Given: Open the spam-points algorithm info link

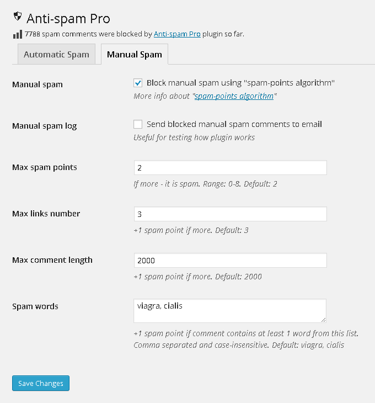Looking at the screenshot, I should [x=234, y=96].
